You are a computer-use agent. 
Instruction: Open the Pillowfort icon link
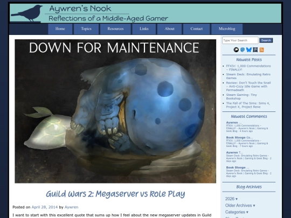(x=255, y=50)
